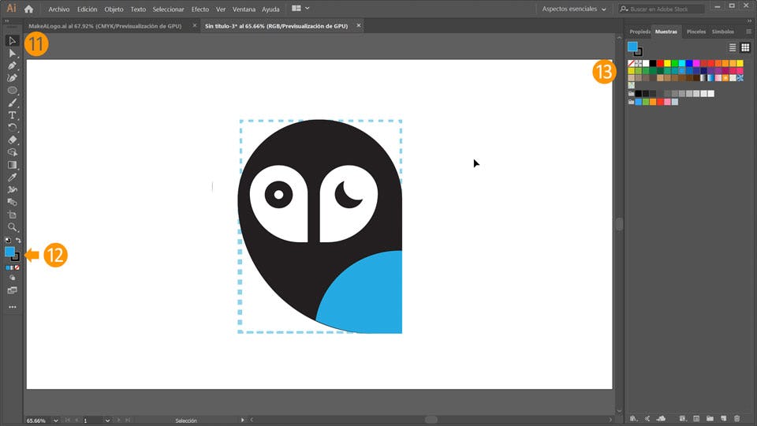The width and height of the screenshot is (757, 426).
Task: Activate the Type tool
Action: 13,115
